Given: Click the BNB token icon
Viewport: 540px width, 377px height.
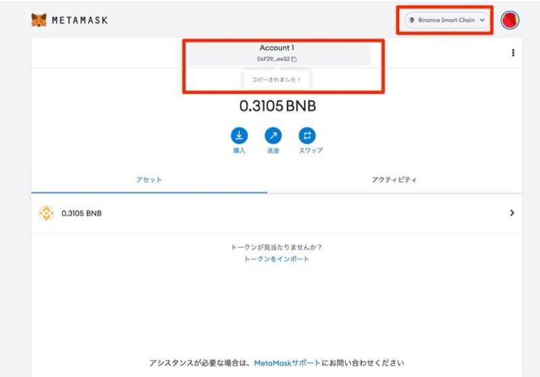Looking at the screenshot, I should pyautogui.click(x=46, y=213).
